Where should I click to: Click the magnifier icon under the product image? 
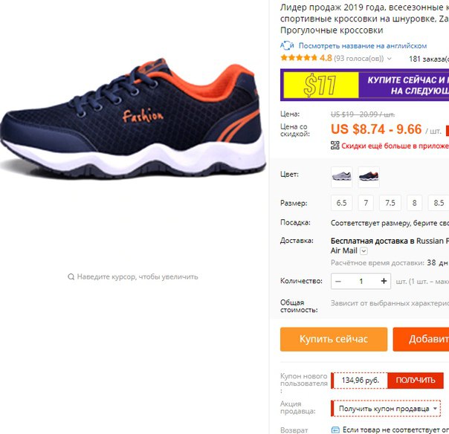point(71,277)
